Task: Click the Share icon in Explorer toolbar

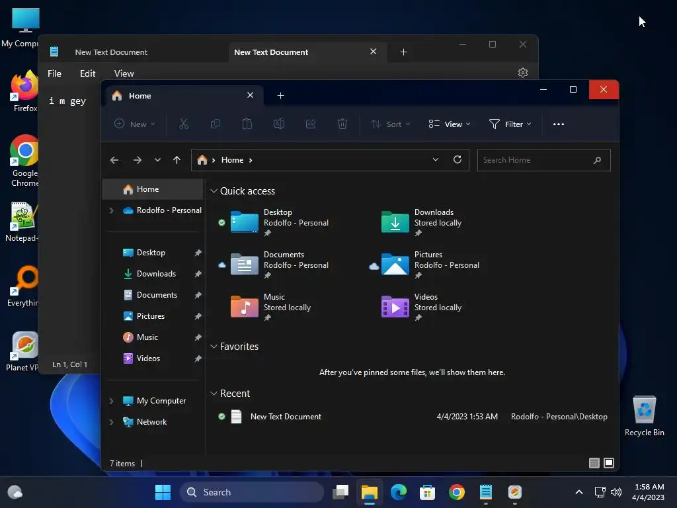Action: click(311, 124)
